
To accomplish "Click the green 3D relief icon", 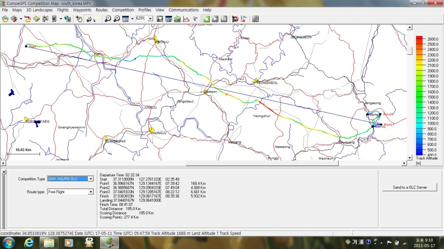I will pos(177,19).
